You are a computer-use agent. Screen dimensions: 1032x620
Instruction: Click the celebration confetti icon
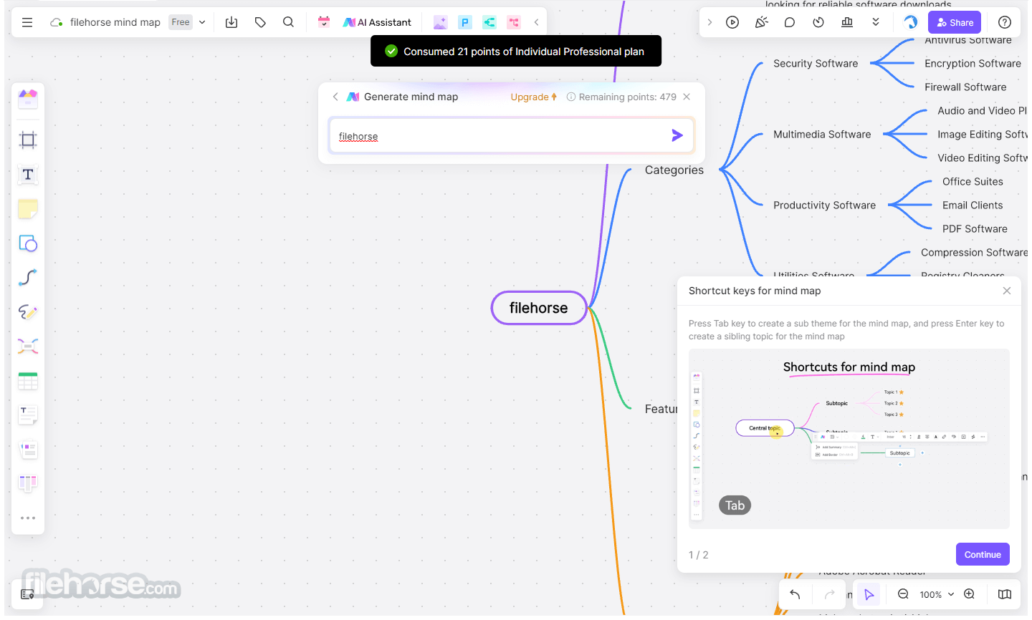coord(761,22)
